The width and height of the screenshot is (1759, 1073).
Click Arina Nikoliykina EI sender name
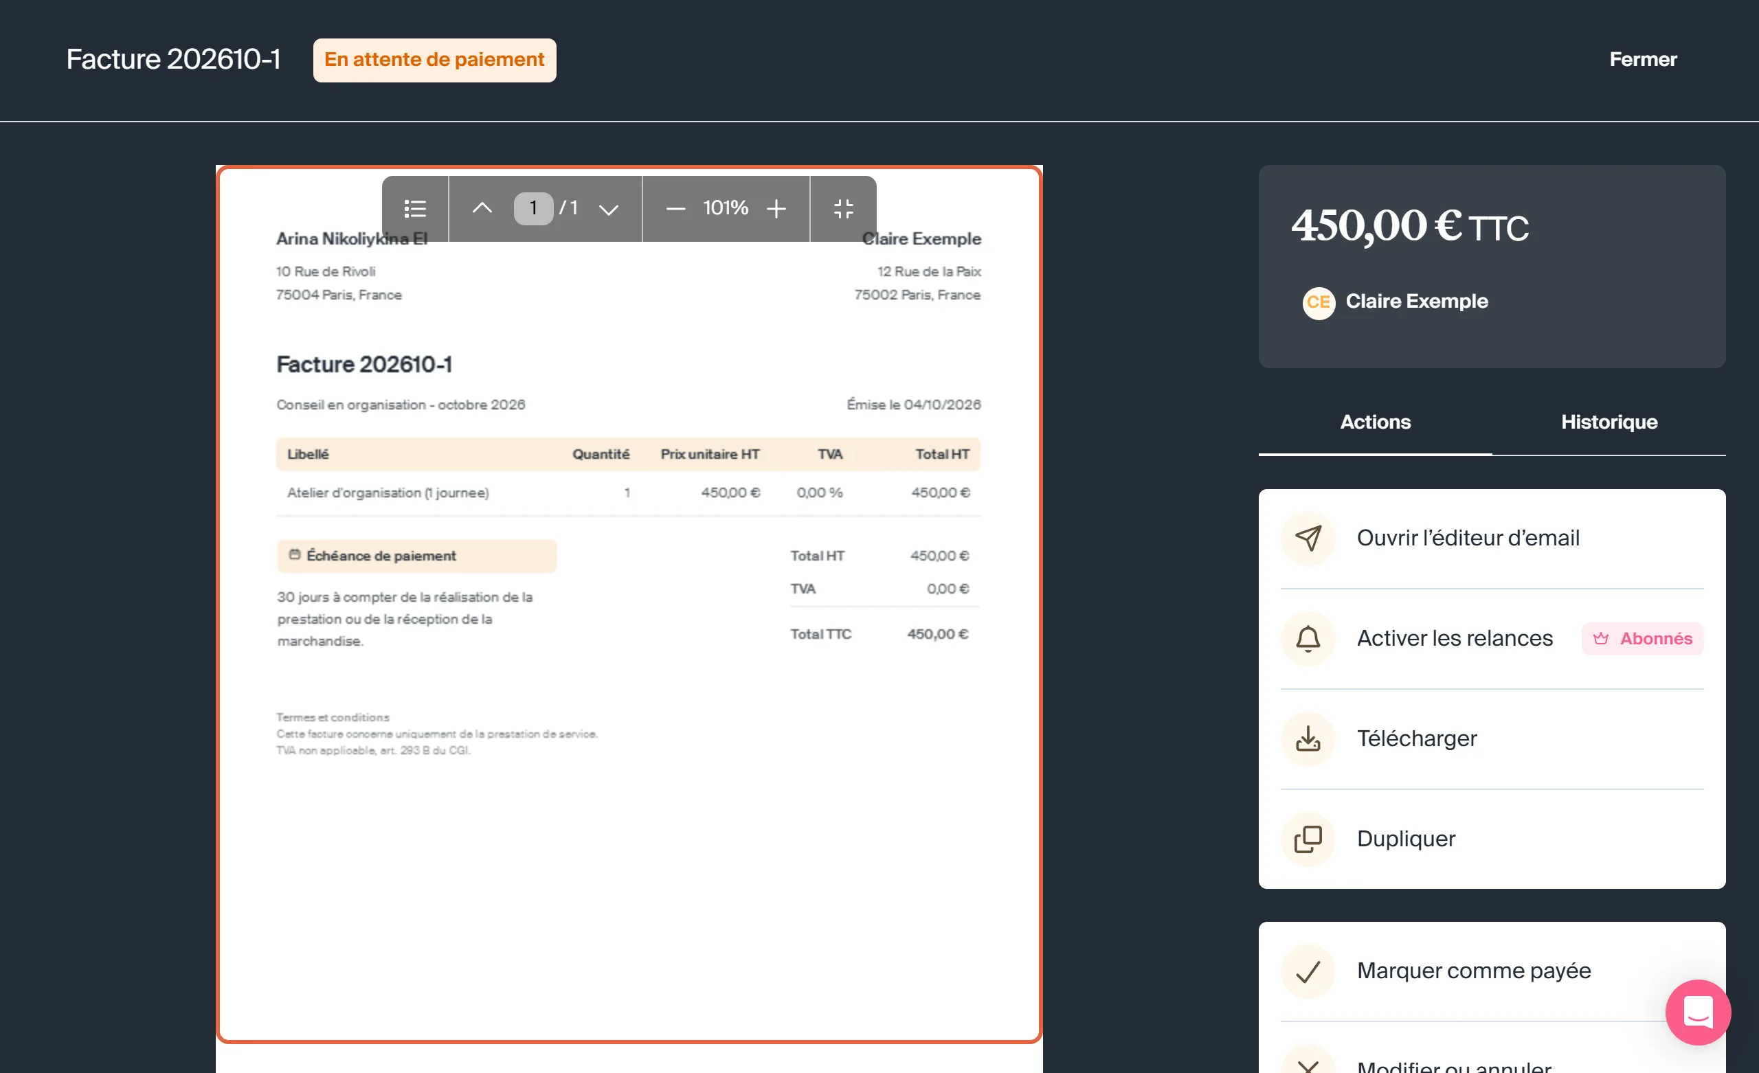click(351, 238)
